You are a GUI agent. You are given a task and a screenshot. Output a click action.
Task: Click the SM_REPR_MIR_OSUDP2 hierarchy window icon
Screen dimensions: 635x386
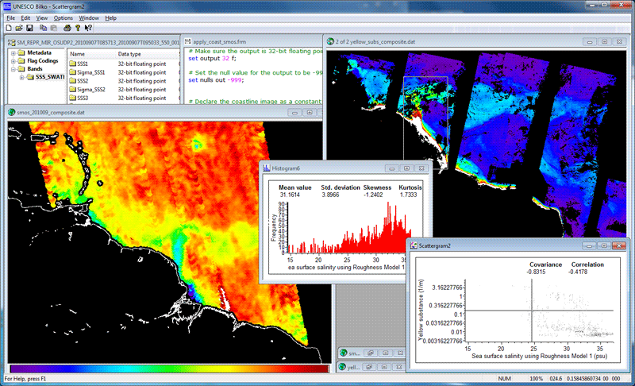(11, 42)
